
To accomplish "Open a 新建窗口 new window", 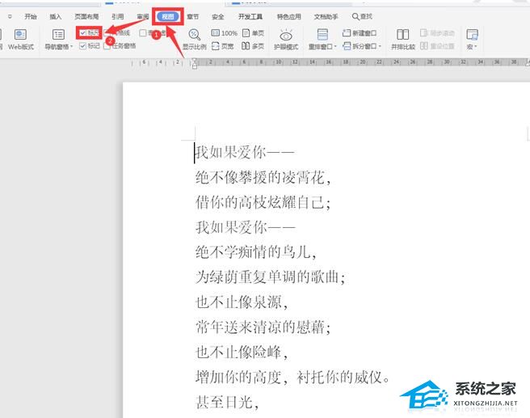I will click(x=360, y=33).
